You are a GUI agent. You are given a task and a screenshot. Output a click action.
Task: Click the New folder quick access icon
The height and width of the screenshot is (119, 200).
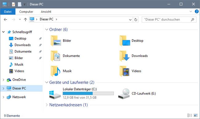click(x=19, y=4)
